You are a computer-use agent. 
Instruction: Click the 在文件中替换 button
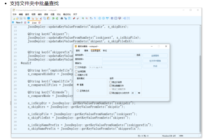(155, 61)
